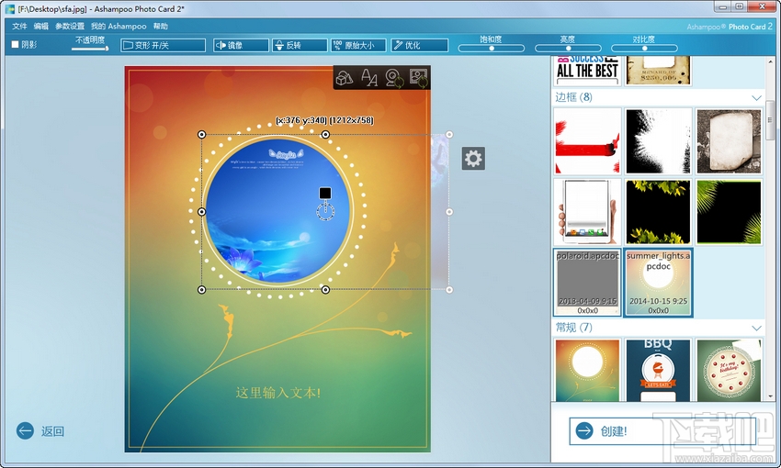The height and width of the screenshot is (468, 781).
Task: Click the 返回 back link
Action: pos(52,431)
